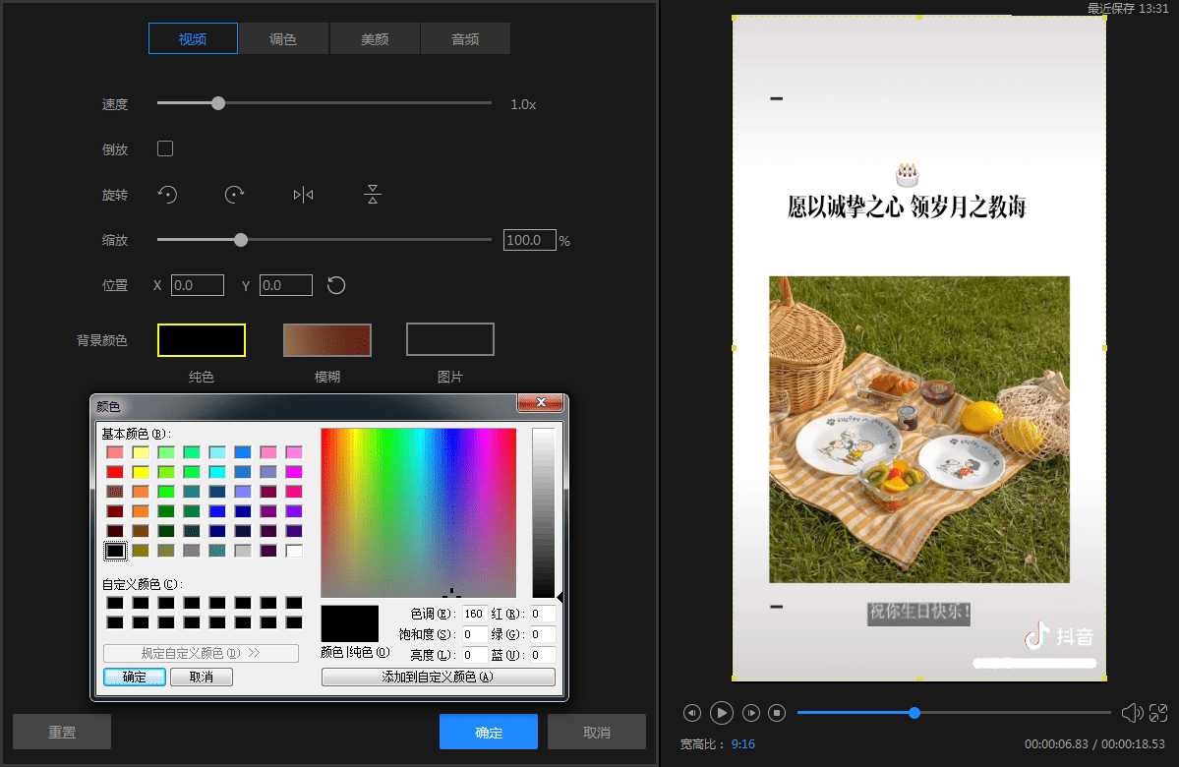Choose the 模糊 blurred background option

pyautogui.click(x=327, y=339)
